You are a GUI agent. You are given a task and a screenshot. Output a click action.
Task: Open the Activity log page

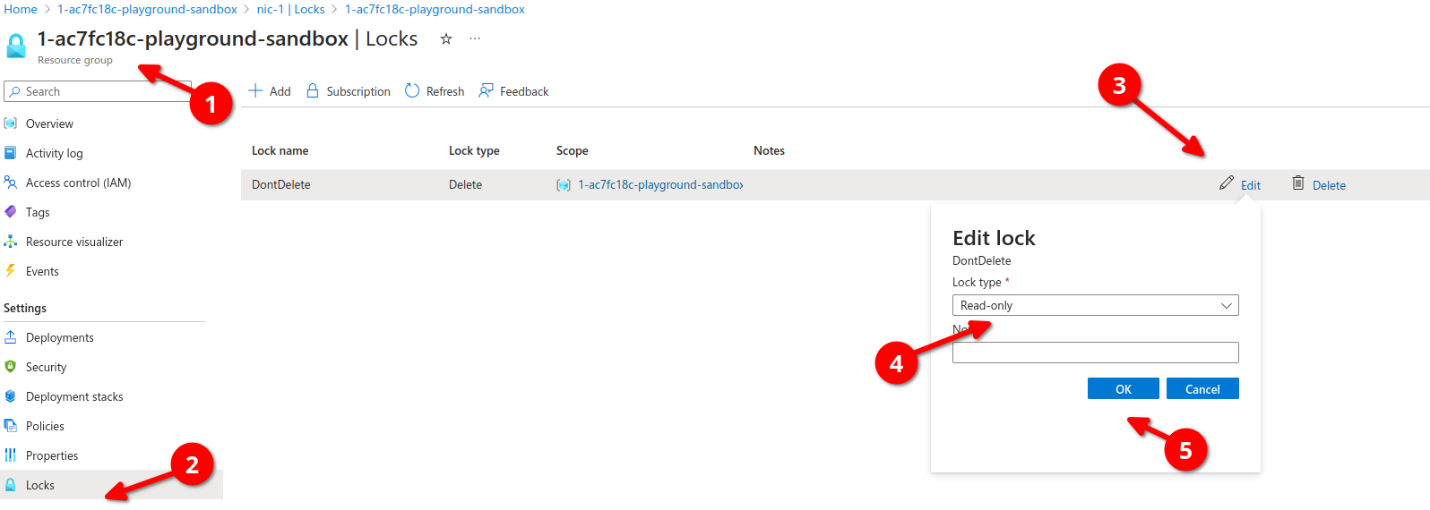click(54, 153)
